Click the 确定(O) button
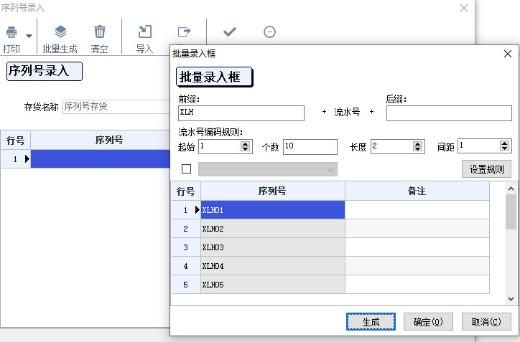The image size is (520, 342). click(428, 322)
